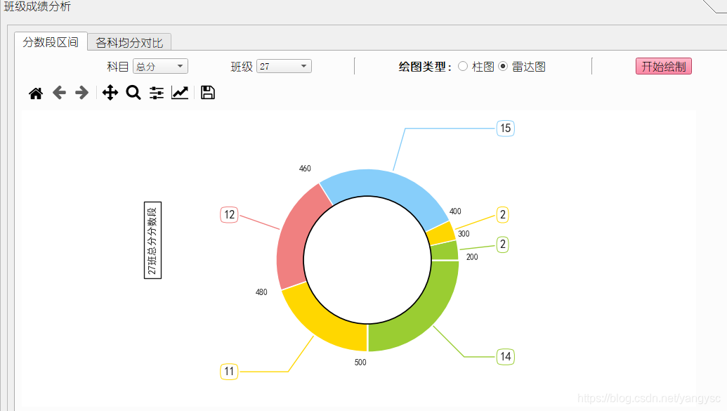The height and width of the screenshot is (411, 727).
Task: Go back to previous chart view
Action: click(59, 93)
